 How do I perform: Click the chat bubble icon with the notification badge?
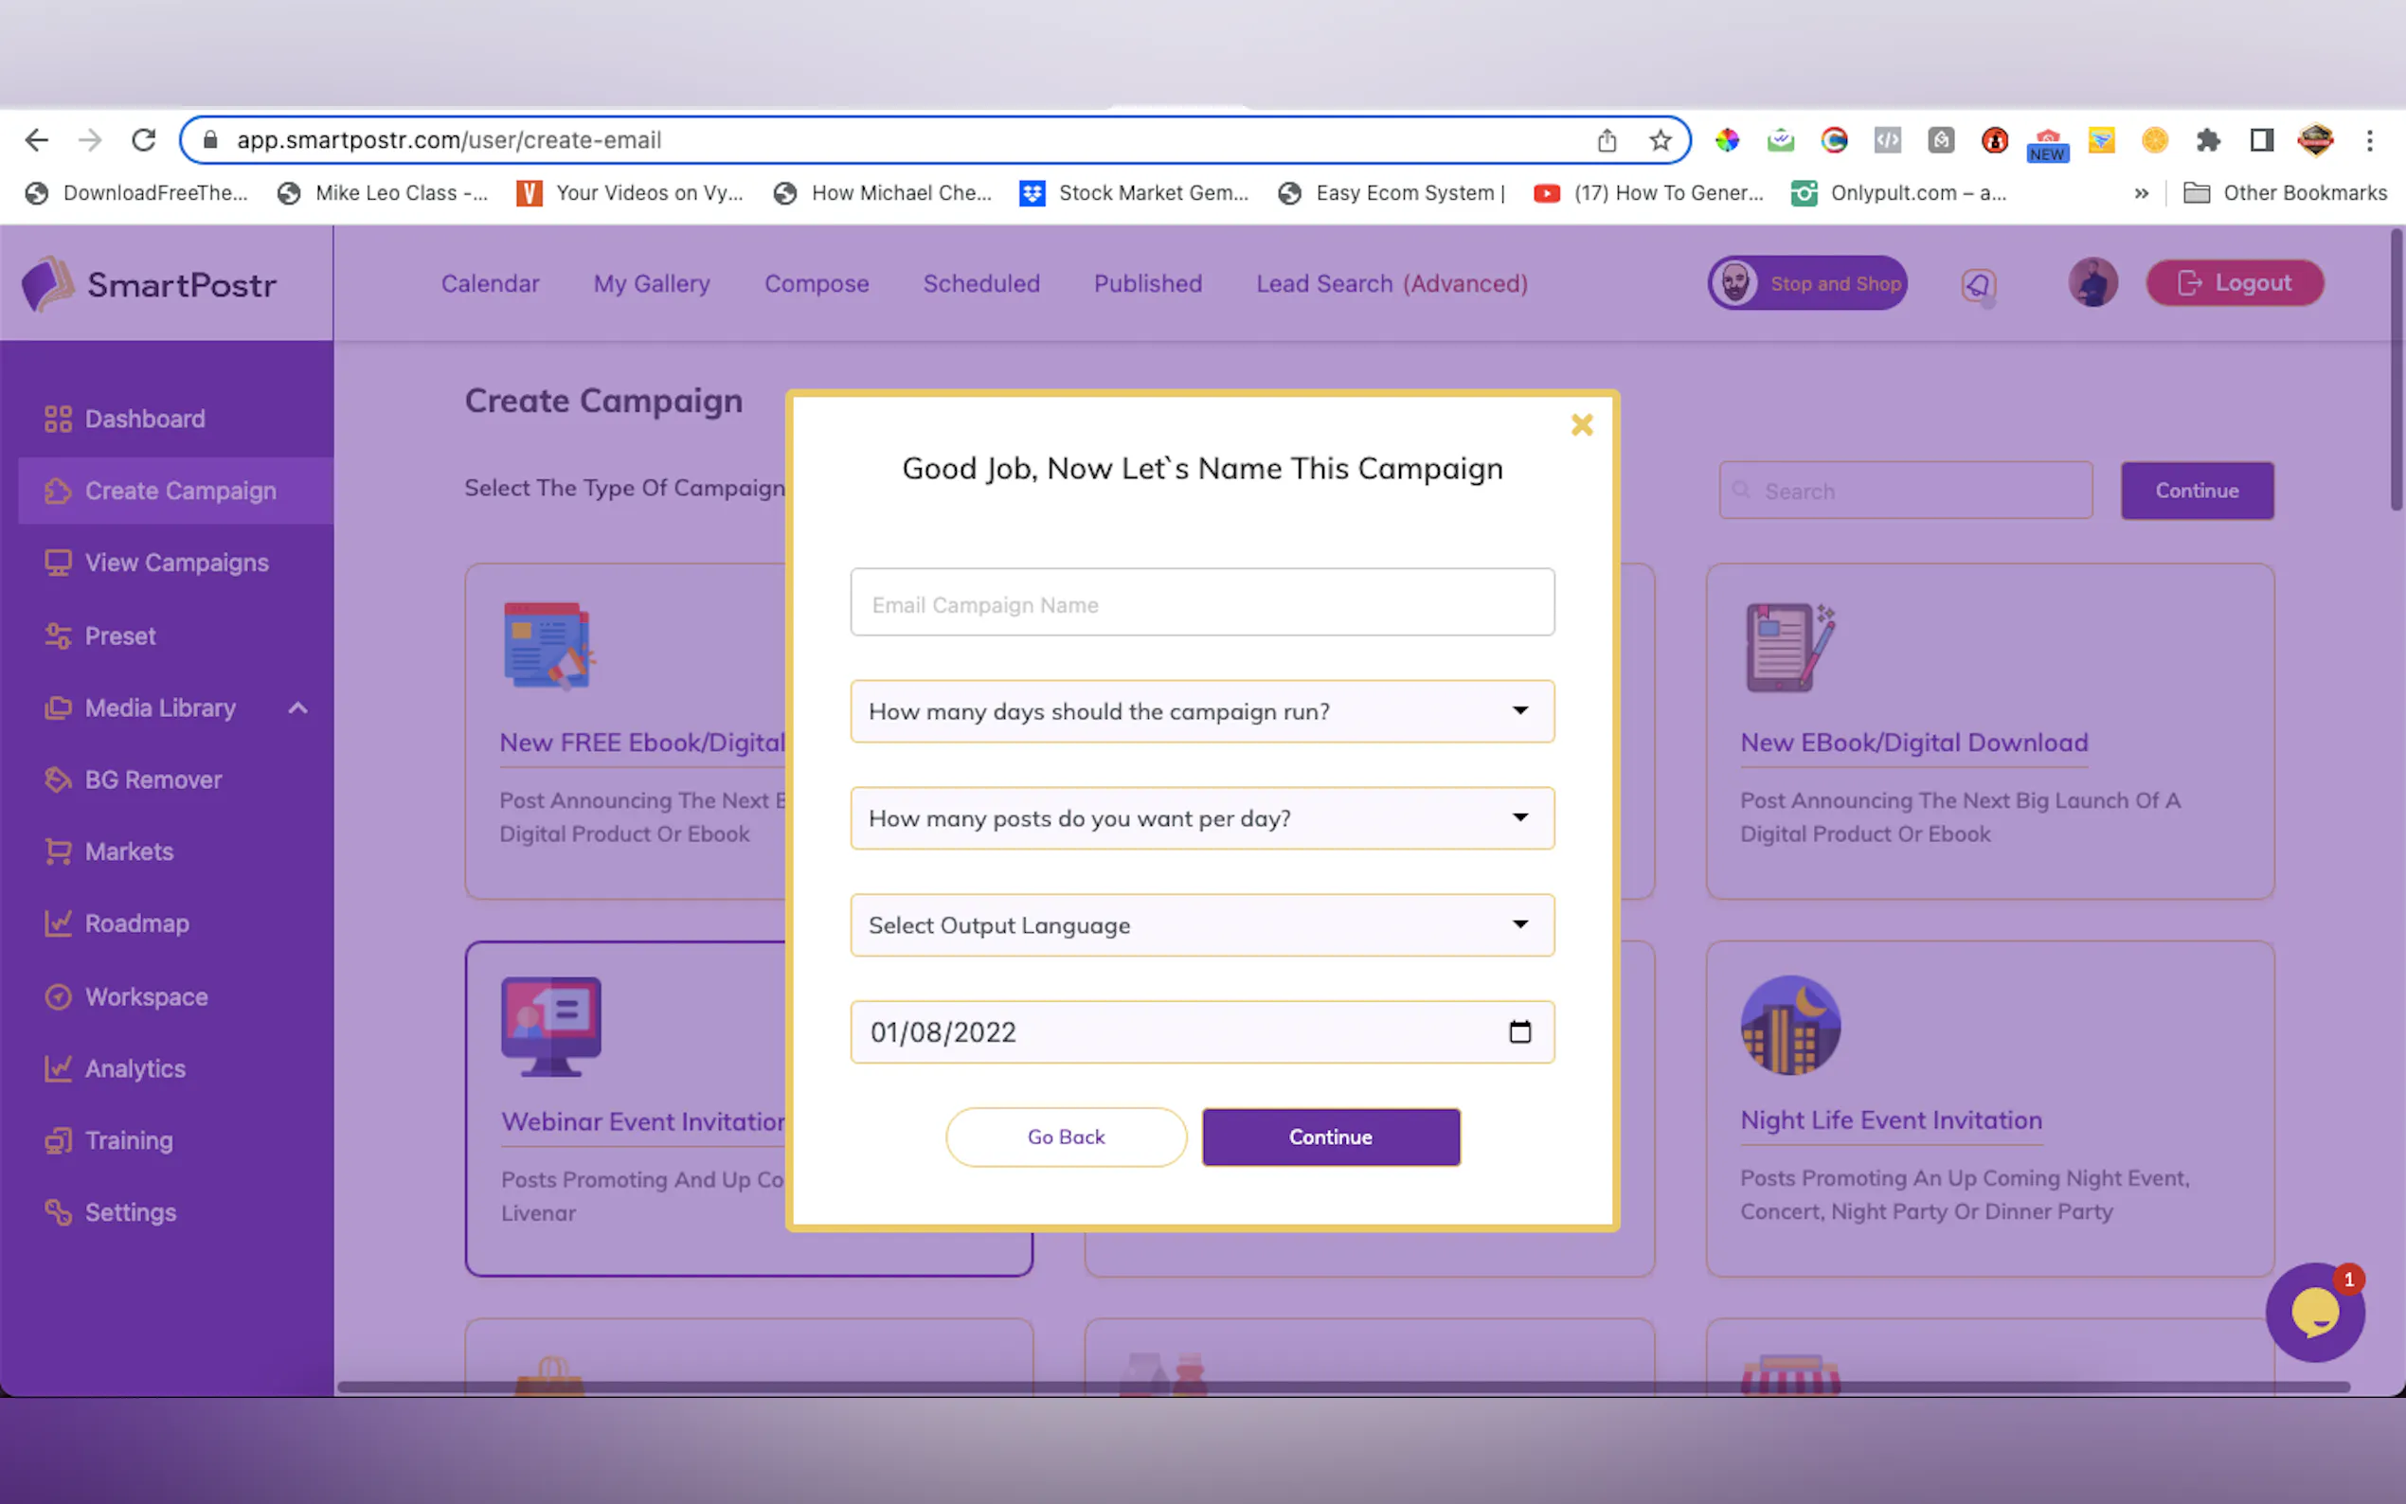click(x=2314, y=1313)
